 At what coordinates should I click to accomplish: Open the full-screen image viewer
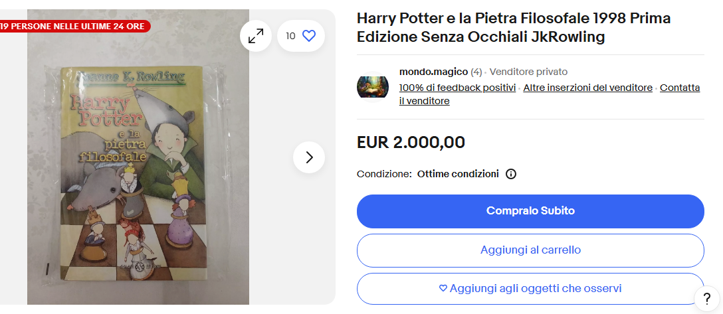click(x=256, y=36)
